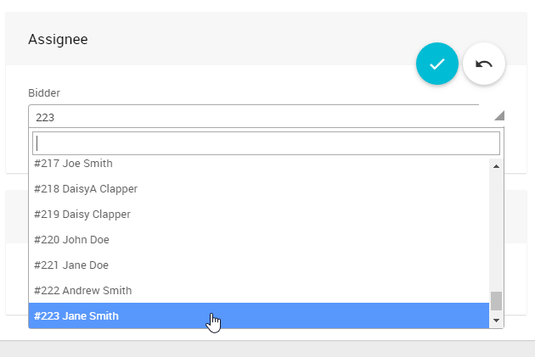This screenshot has height=357, width=535.
Task: Select #217 Joe Smith from list
Action: pos(74,164)
